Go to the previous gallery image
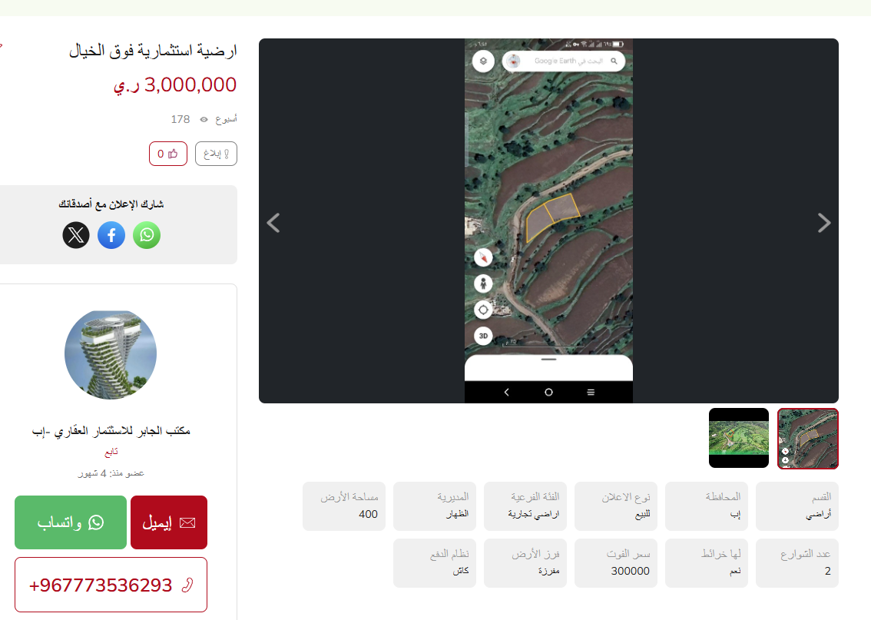The image size is (871, 620). [x=273, y=223]
